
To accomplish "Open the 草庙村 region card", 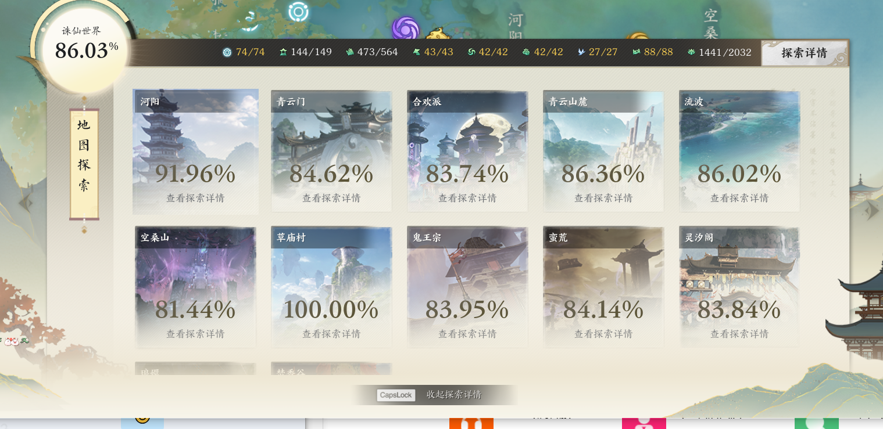I will pyautogui.click(x=331, y=287).
